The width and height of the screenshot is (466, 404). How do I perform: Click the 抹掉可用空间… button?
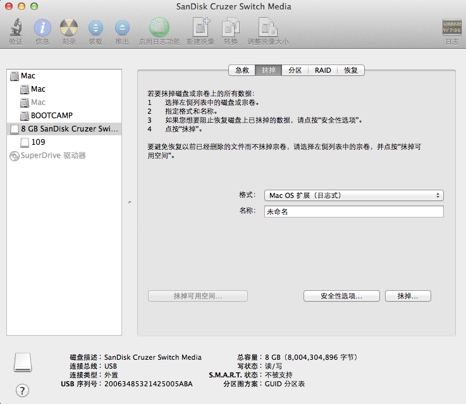click(198, 296)
